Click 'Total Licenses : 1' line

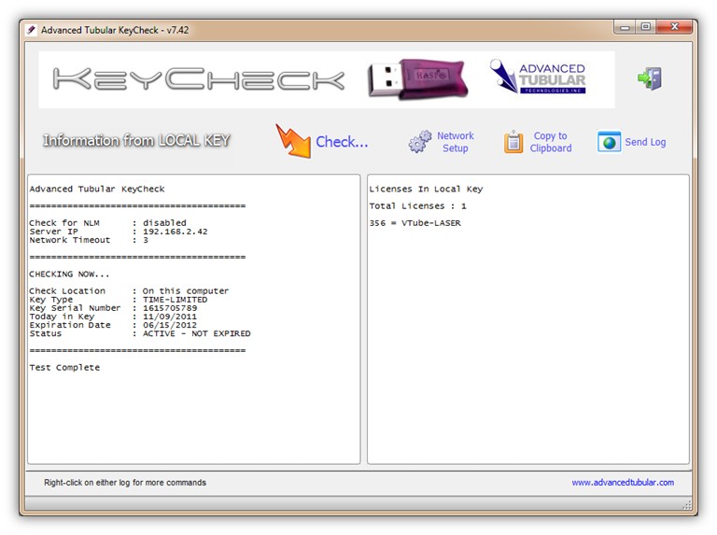[418, 205]
